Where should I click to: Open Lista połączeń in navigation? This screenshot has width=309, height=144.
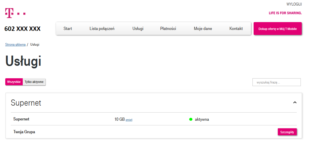coord(102,29)
